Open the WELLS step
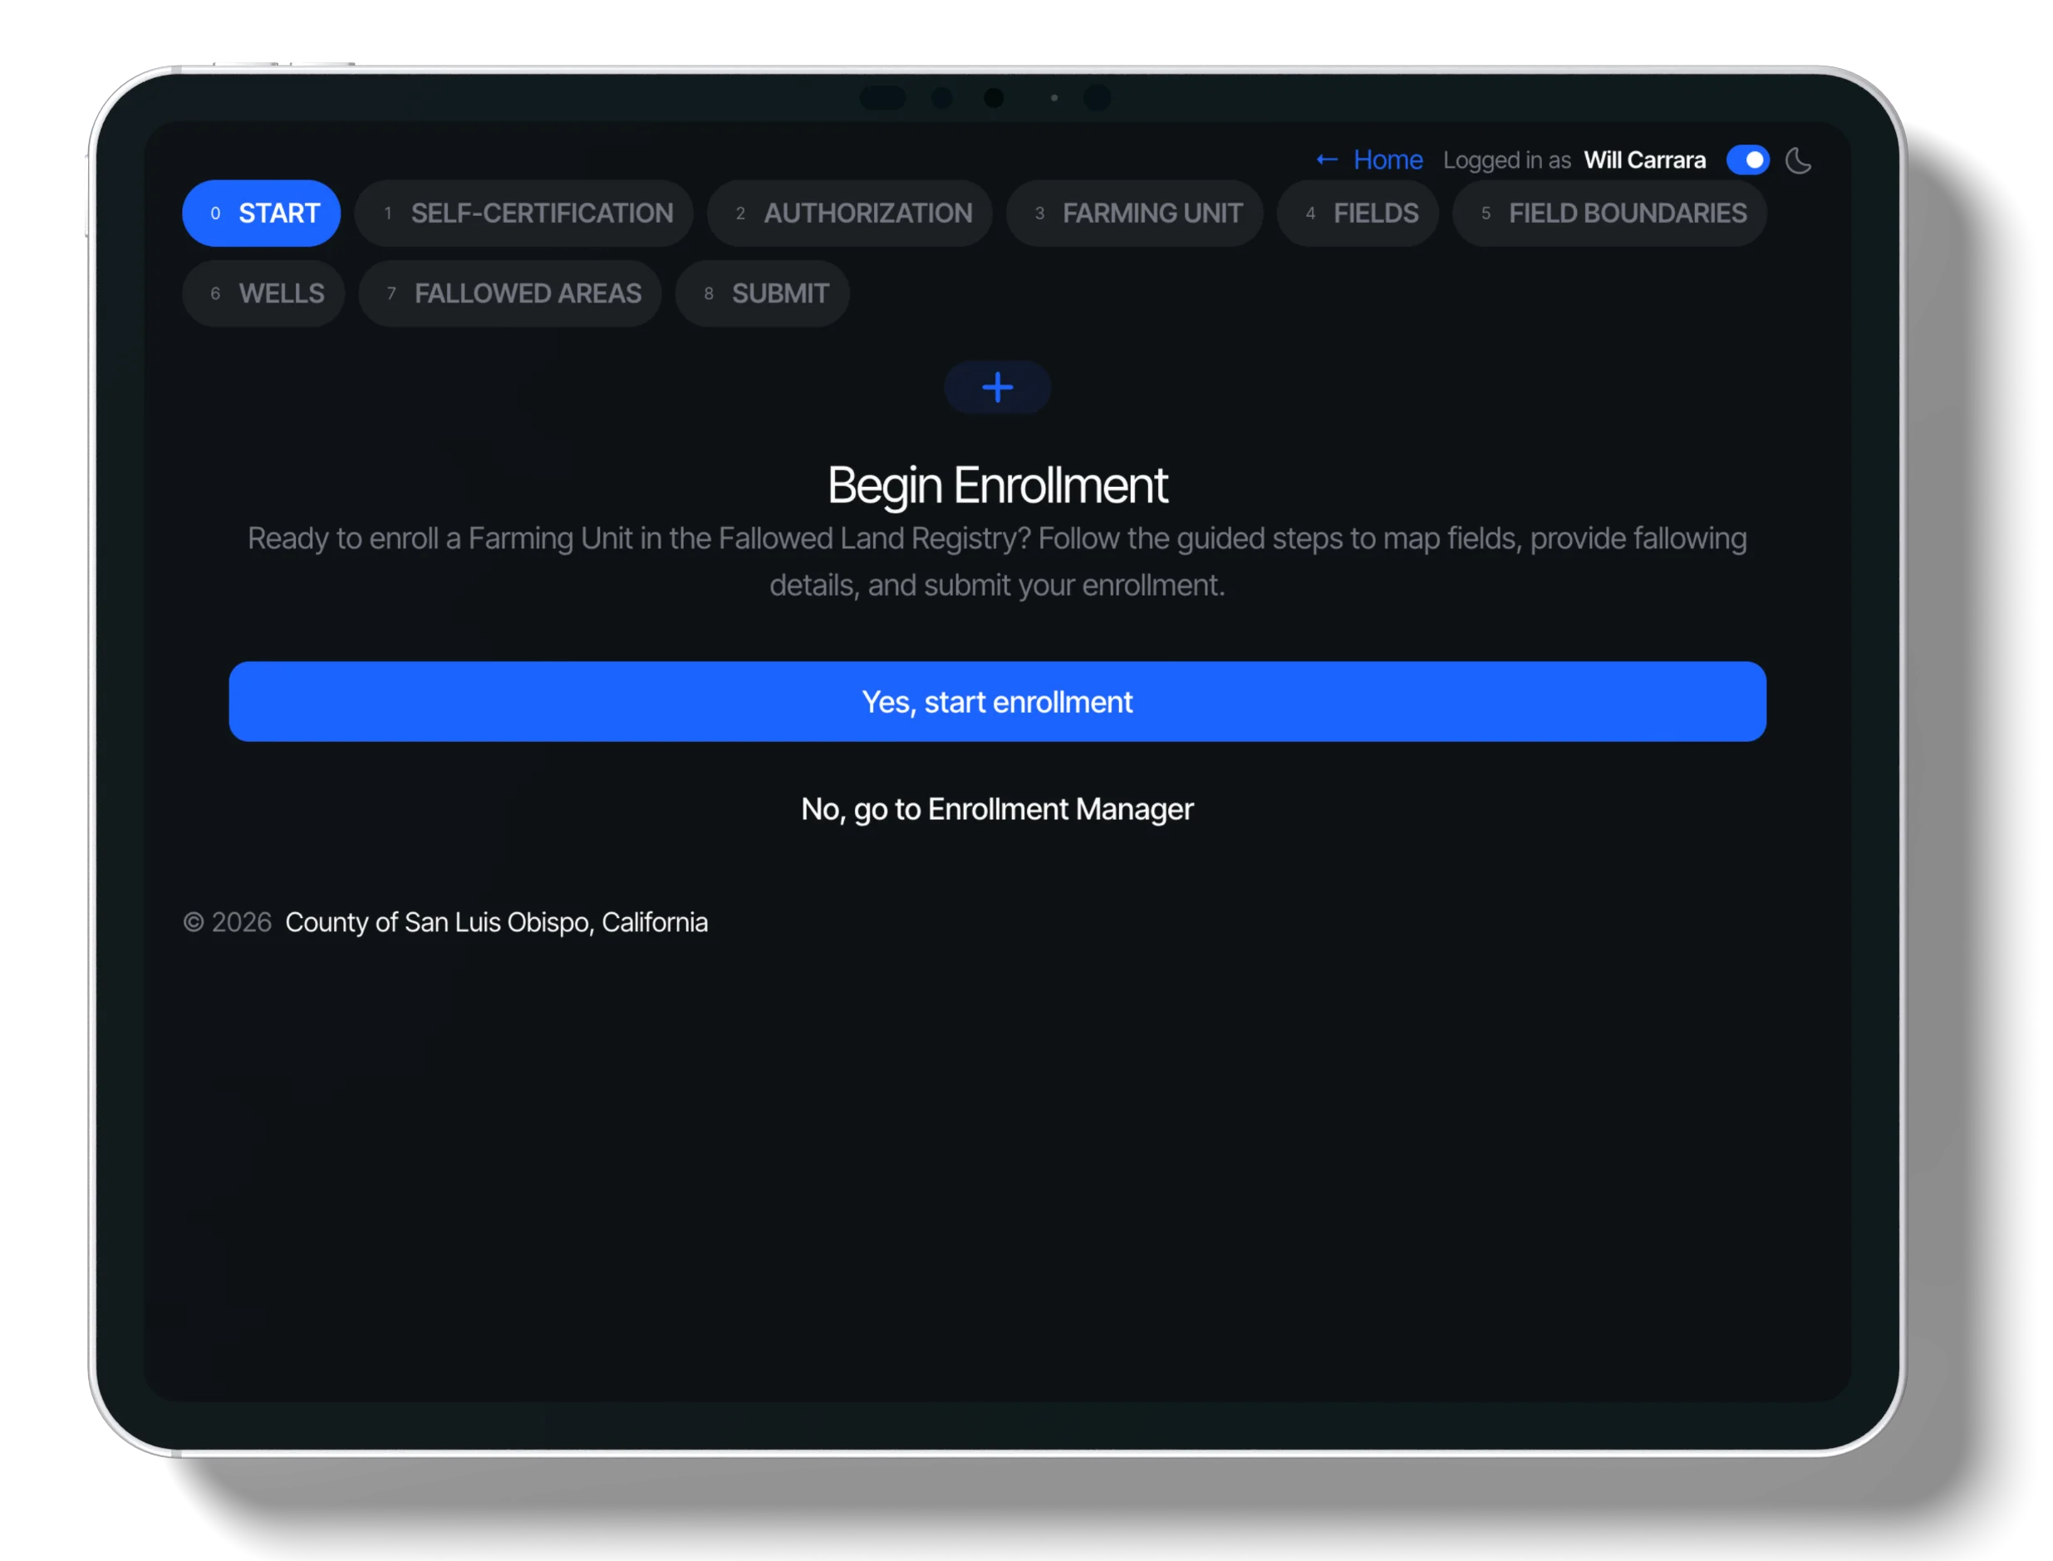Image resolution: width=2053 pixels, height=1561 pixels. coord(263,293)
